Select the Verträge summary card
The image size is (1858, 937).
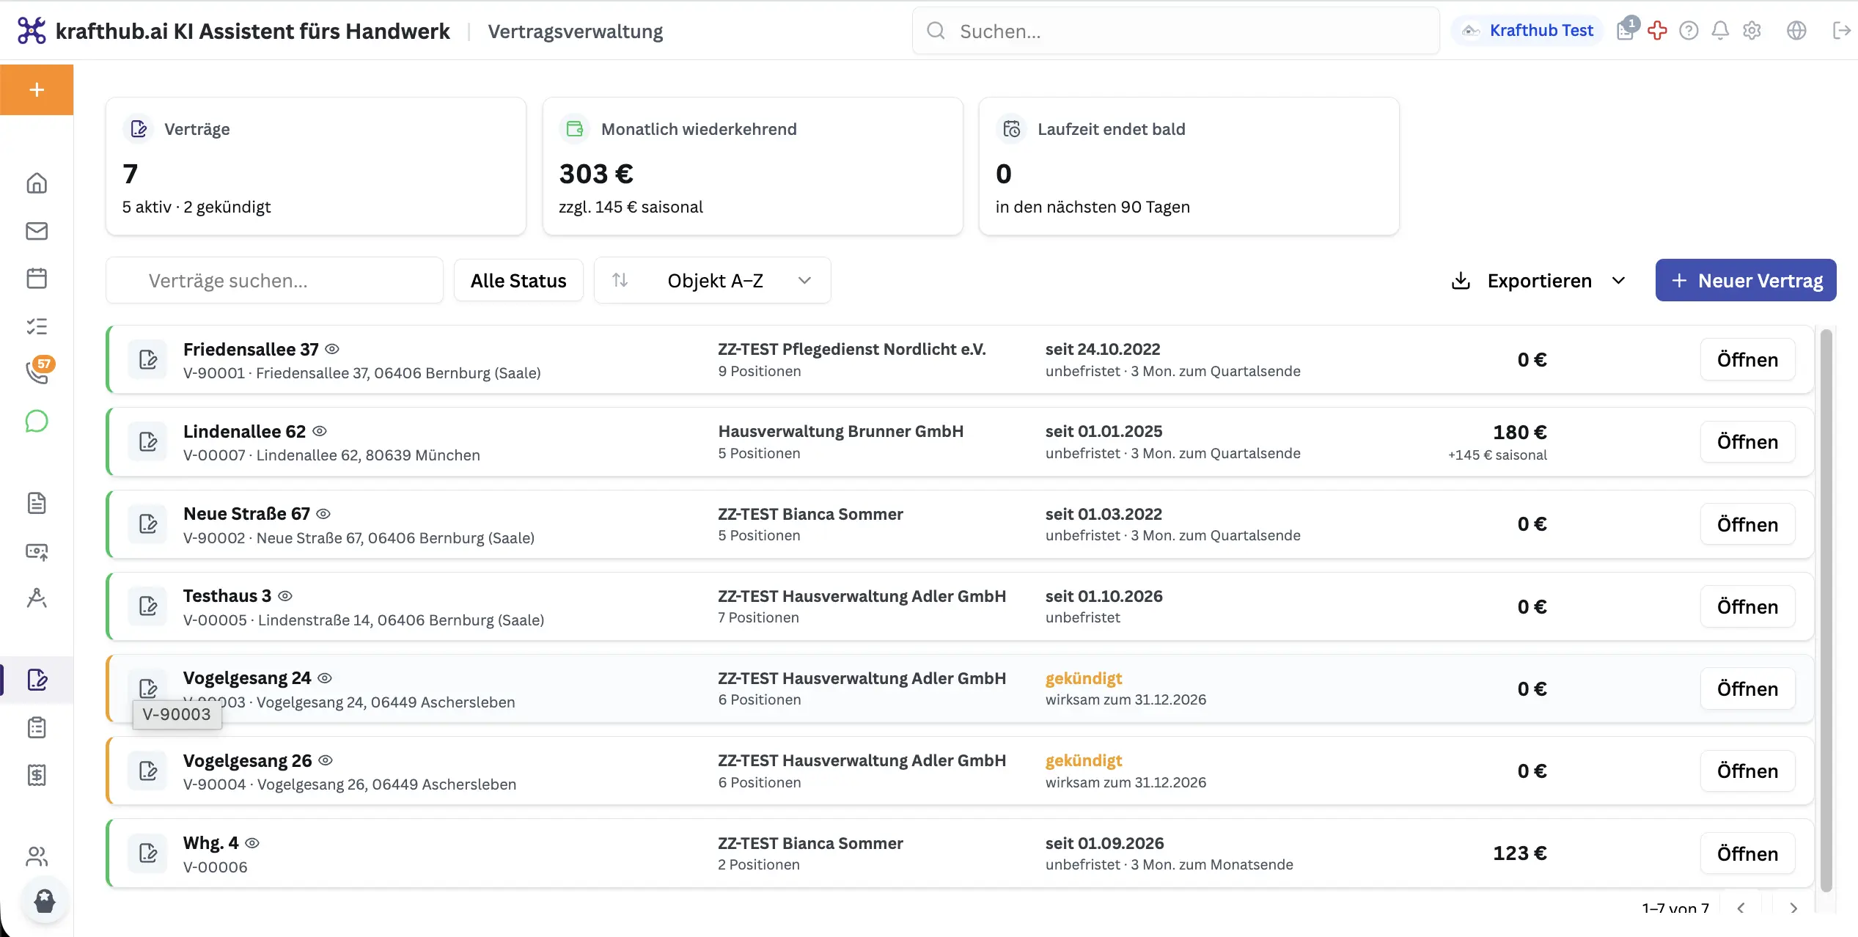click(316, 166)
